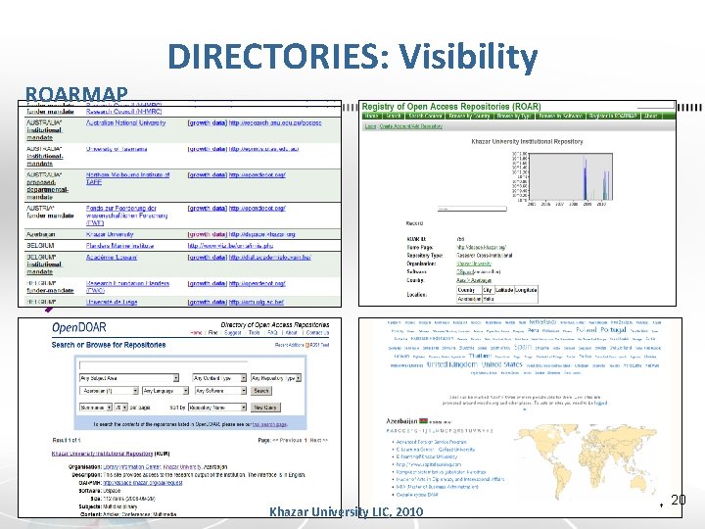Screen dimensions: 705x529
Task: Click Library Information Center organisation link
Action: [x=132, y=467]
